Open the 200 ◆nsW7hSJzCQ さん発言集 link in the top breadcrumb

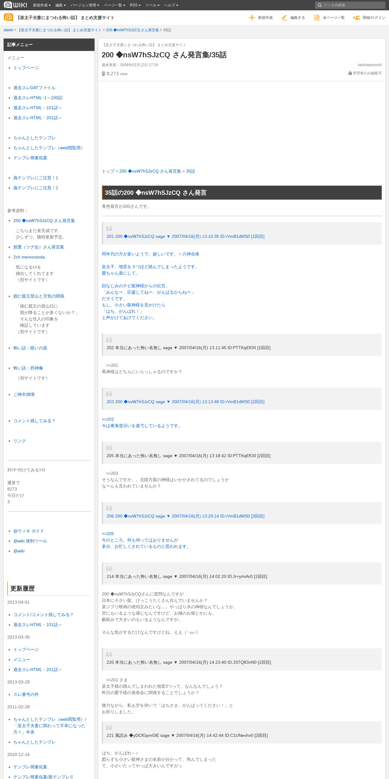(x=132, y=30)
